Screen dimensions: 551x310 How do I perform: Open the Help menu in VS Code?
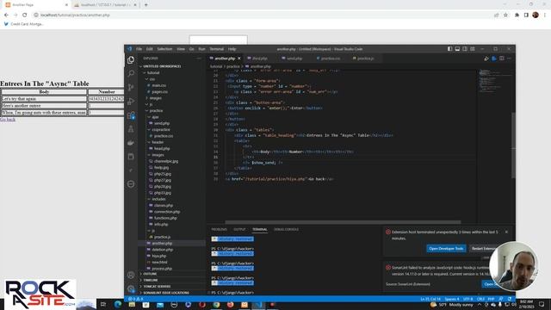[232, 49]
